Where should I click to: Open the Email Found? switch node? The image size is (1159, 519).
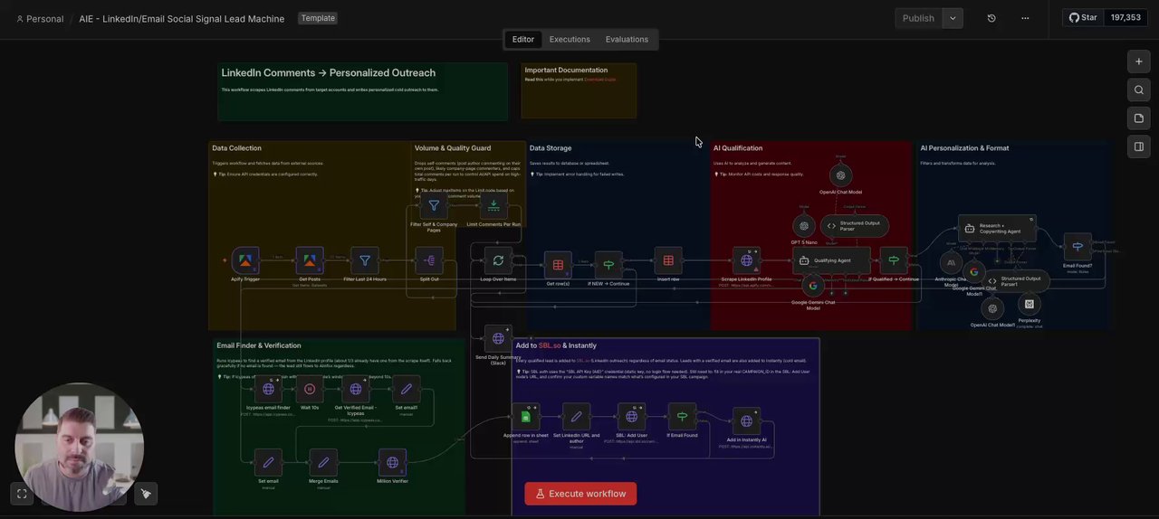[x=1078, y=246]
